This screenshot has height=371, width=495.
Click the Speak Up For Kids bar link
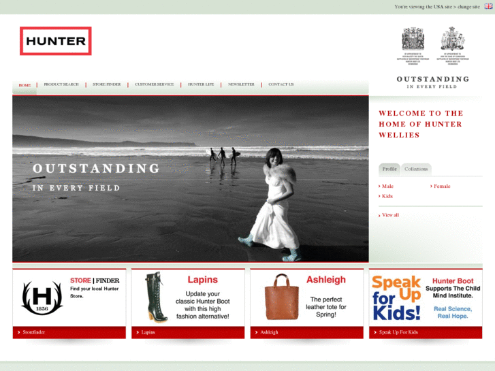[426, 332]
